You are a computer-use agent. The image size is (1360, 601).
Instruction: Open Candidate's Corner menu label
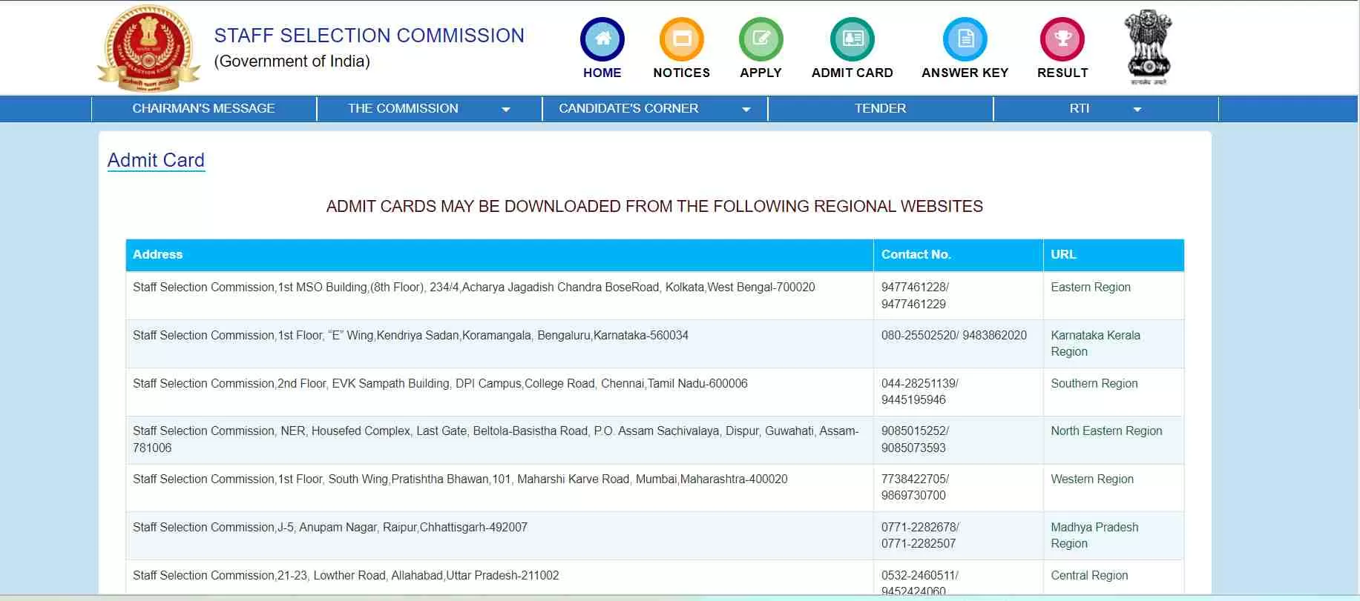coord(628,108)
